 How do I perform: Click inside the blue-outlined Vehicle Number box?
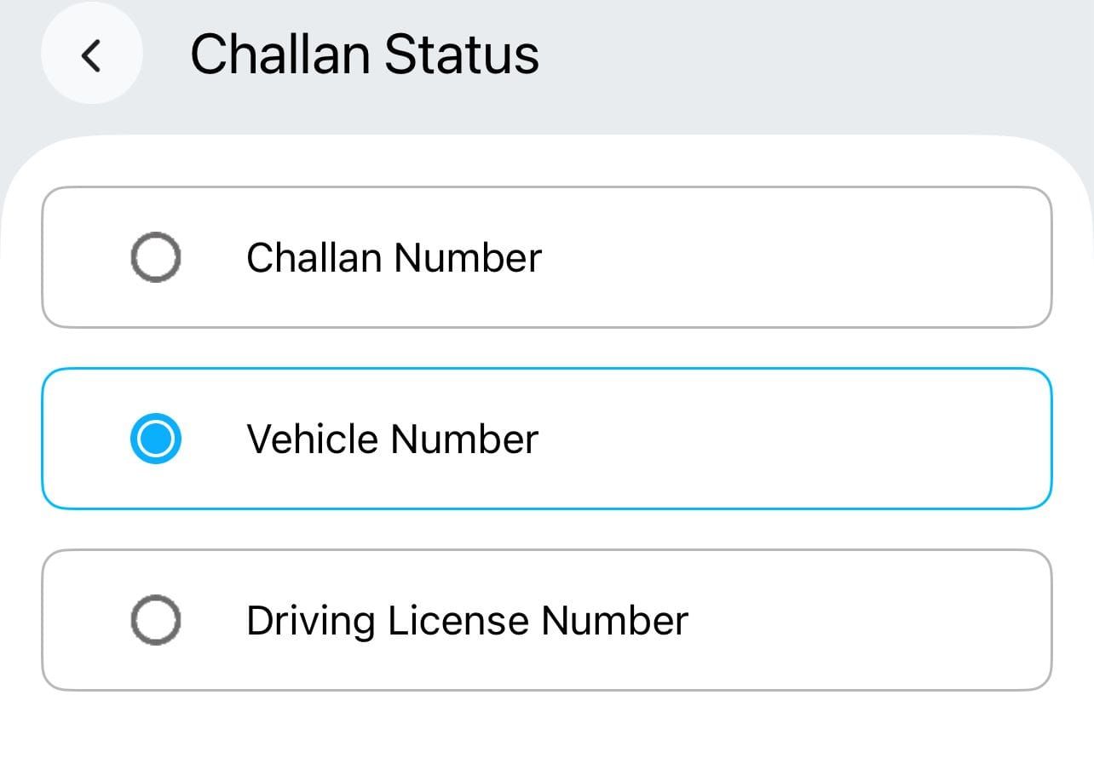point(545,439)
